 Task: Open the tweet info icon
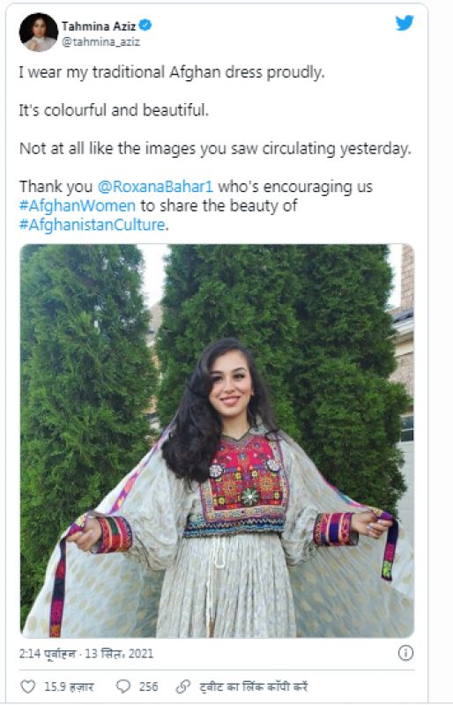click(405, 653)
